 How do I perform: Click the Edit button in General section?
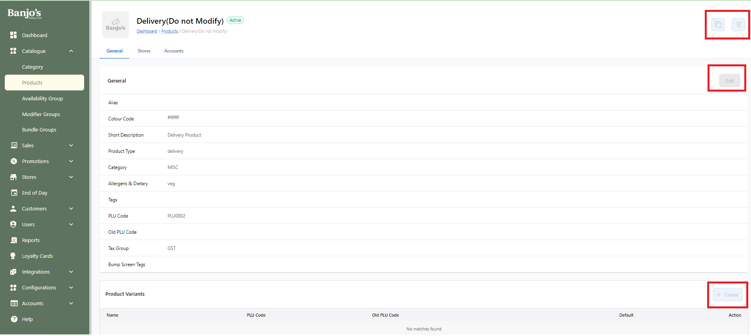pyautogui.click(x=729, y=81)
